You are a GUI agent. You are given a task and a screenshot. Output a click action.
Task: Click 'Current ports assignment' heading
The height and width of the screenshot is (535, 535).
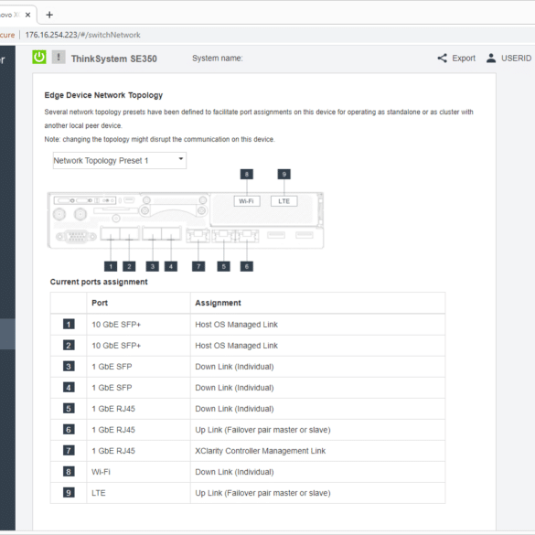(99, 282)
